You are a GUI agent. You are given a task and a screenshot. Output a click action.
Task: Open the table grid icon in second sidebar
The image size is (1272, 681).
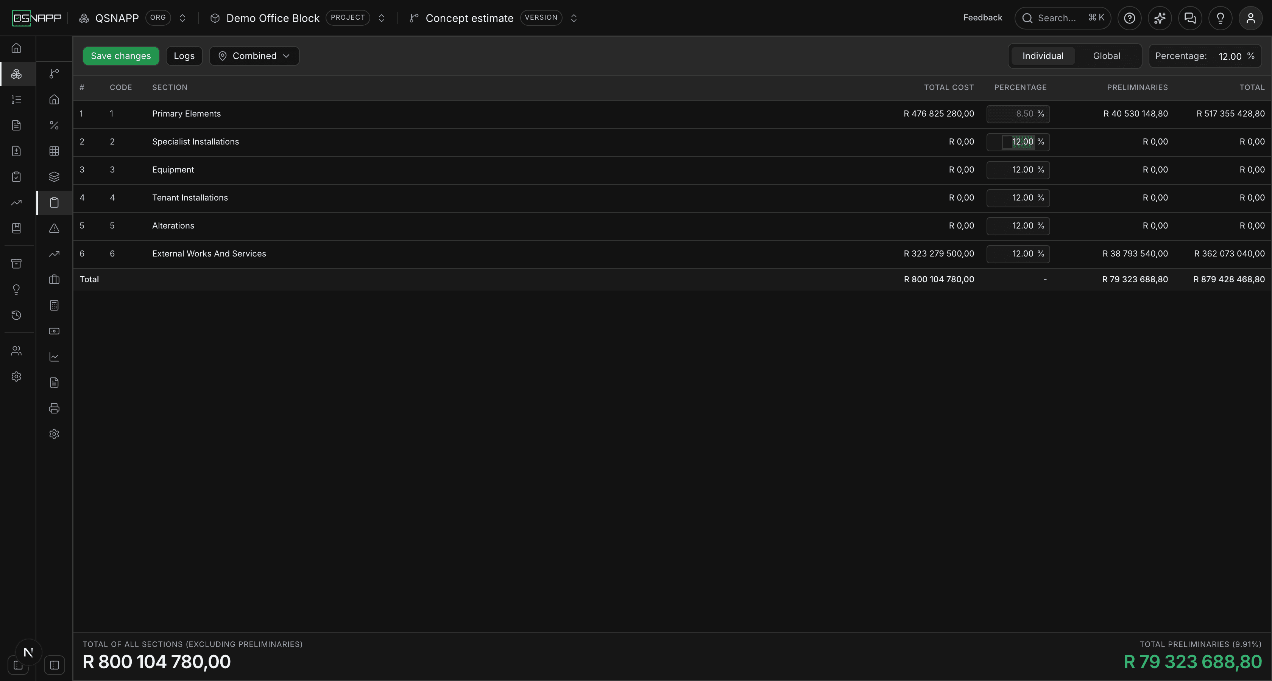tap(54, 151)
